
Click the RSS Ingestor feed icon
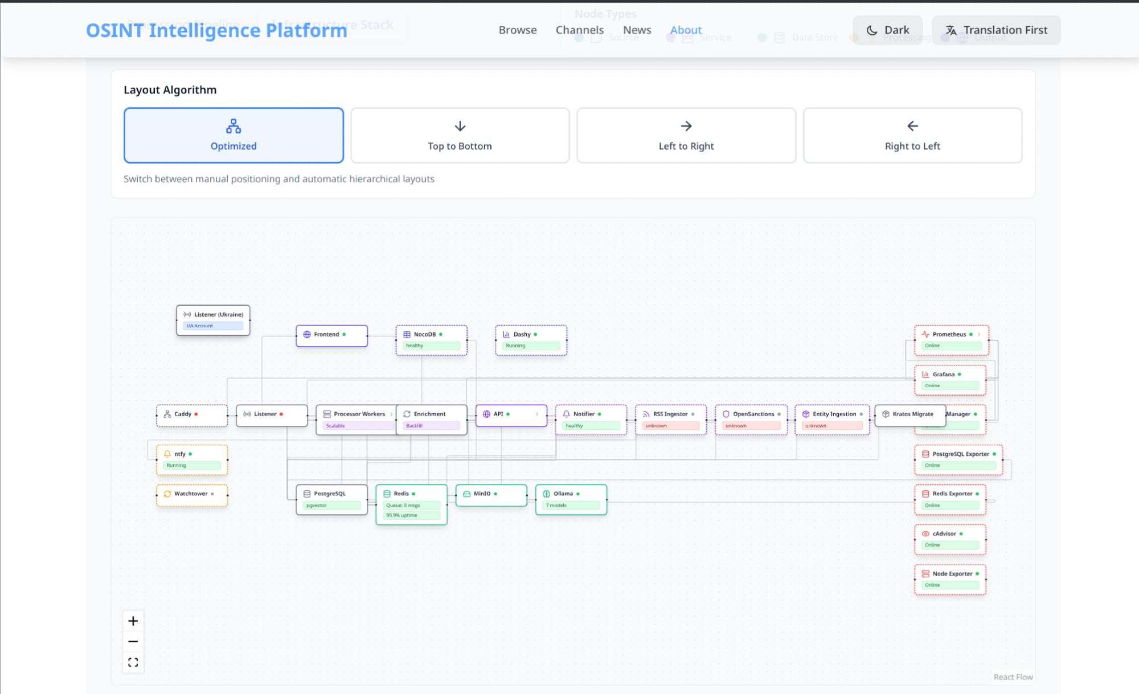click(x=646, y=414)
